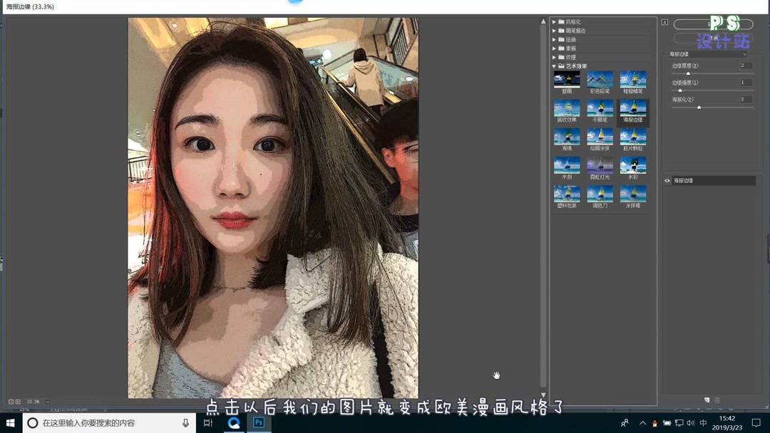Click the 确定 (OK) button
Viewport: 770px width, 433px height.
pyautogui.click(x=712, y=24)
